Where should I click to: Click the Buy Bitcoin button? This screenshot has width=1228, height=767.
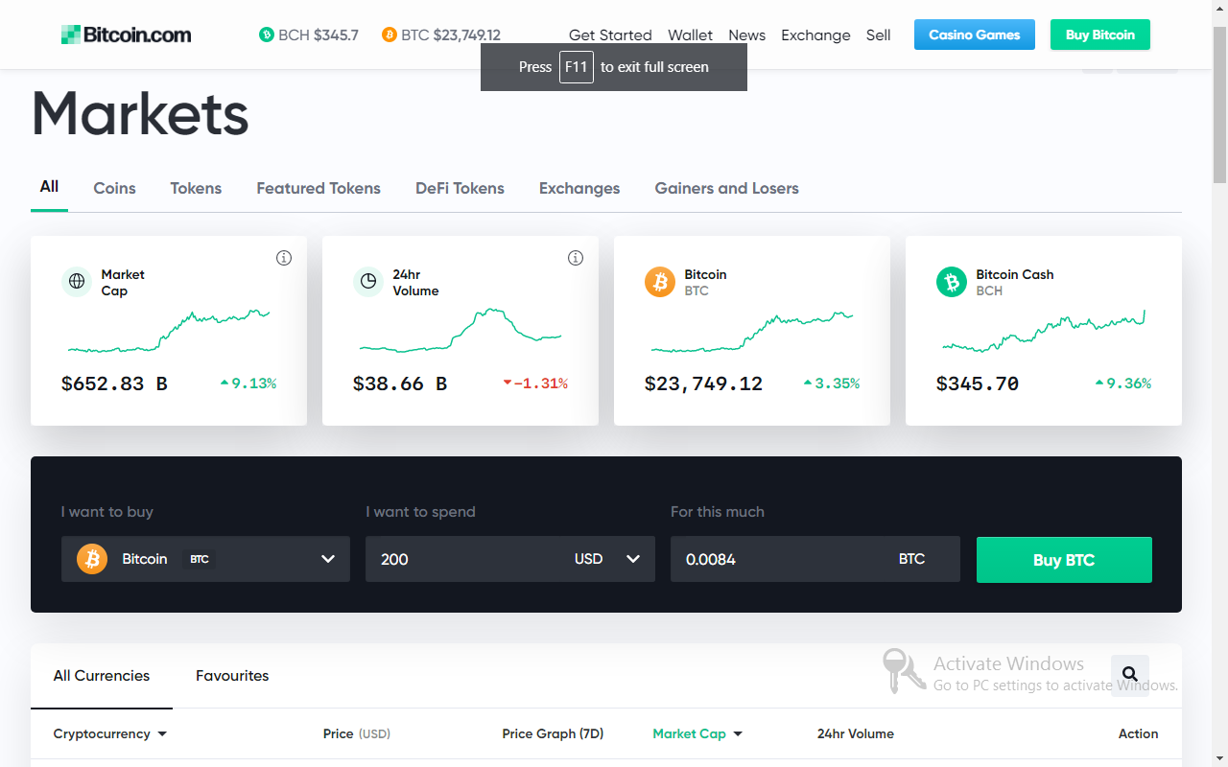1100,35
